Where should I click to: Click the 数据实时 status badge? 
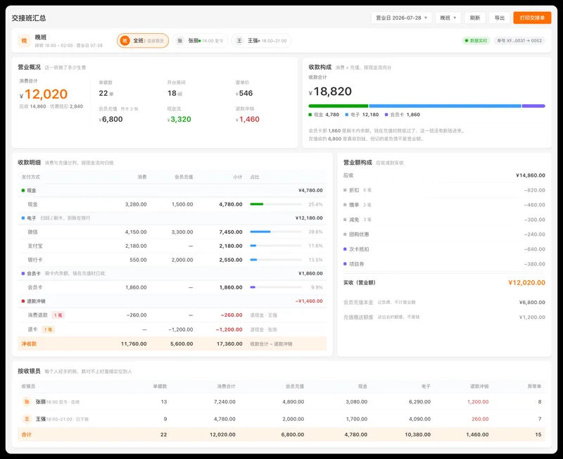pos(476,41)
